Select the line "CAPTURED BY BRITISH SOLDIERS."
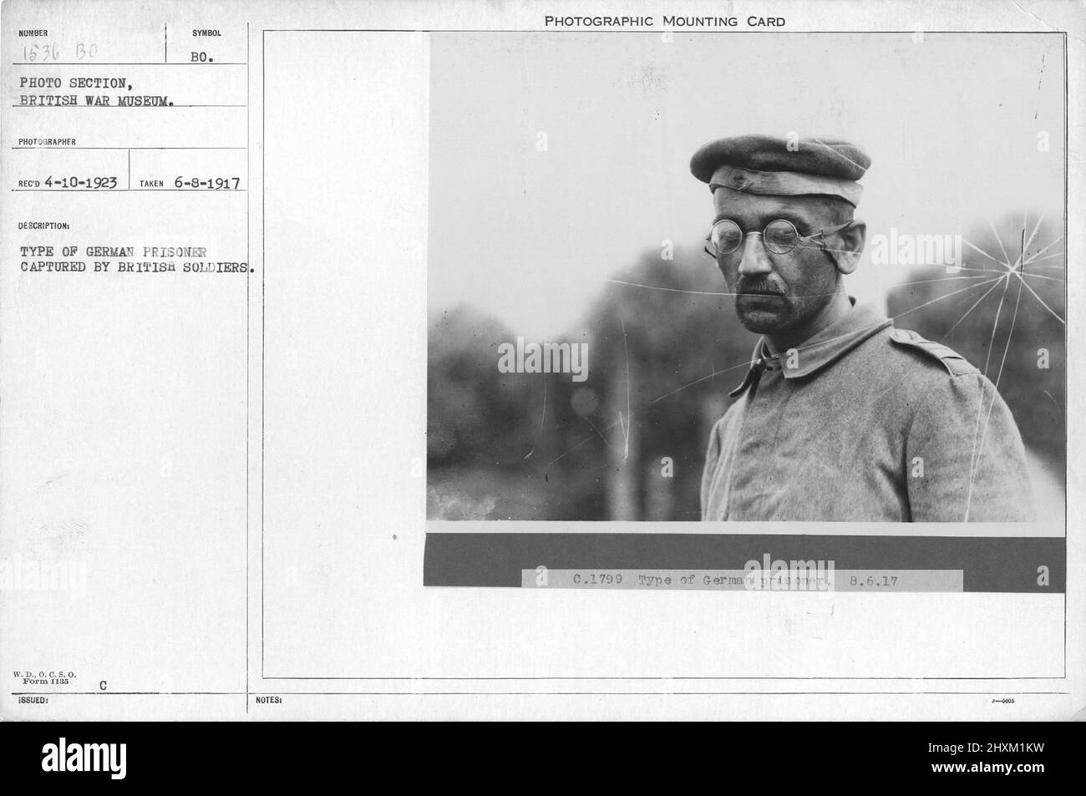The width and height of the screenshot is (1086, 796). [136, 267]
